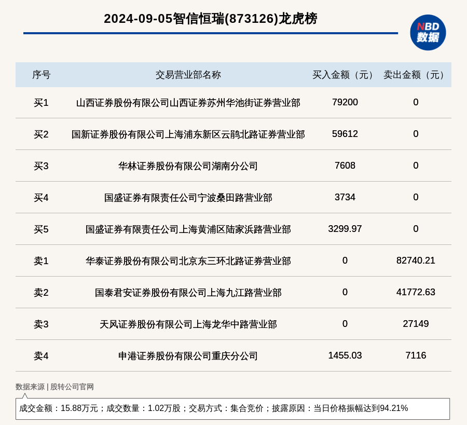The height and width of the screenshot is (425, 467).
Task: Click 国新证券上海浦东新区云鹃北路证券营业部 name
Action: (x=188, y=134)
